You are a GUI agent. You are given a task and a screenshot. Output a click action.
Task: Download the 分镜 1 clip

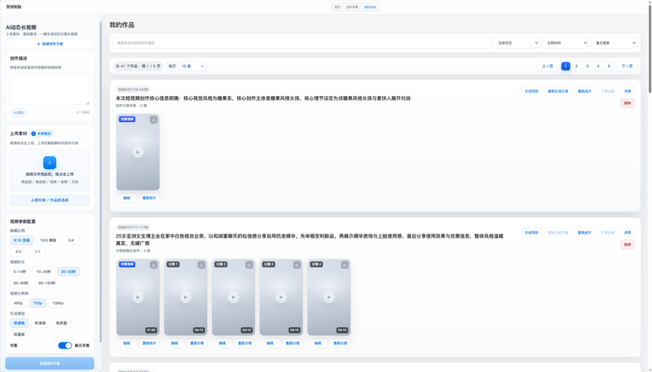pyautogui.click(x=201, y=265)
